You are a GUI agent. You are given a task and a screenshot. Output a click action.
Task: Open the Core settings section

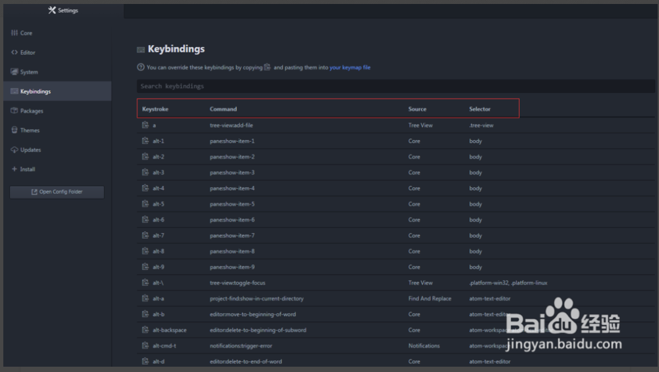click(57, 32)
